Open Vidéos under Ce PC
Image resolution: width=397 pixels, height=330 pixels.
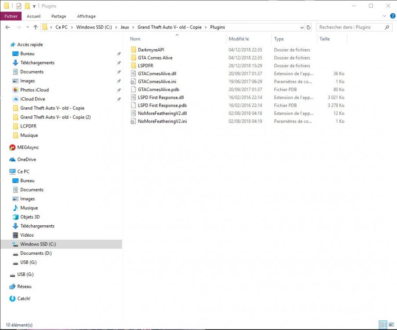(27, 235)
